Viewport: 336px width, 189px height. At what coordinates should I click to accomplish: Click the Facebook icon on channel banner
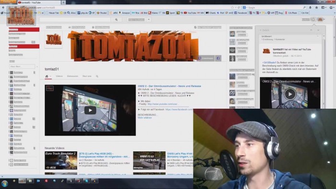point(218,58)
